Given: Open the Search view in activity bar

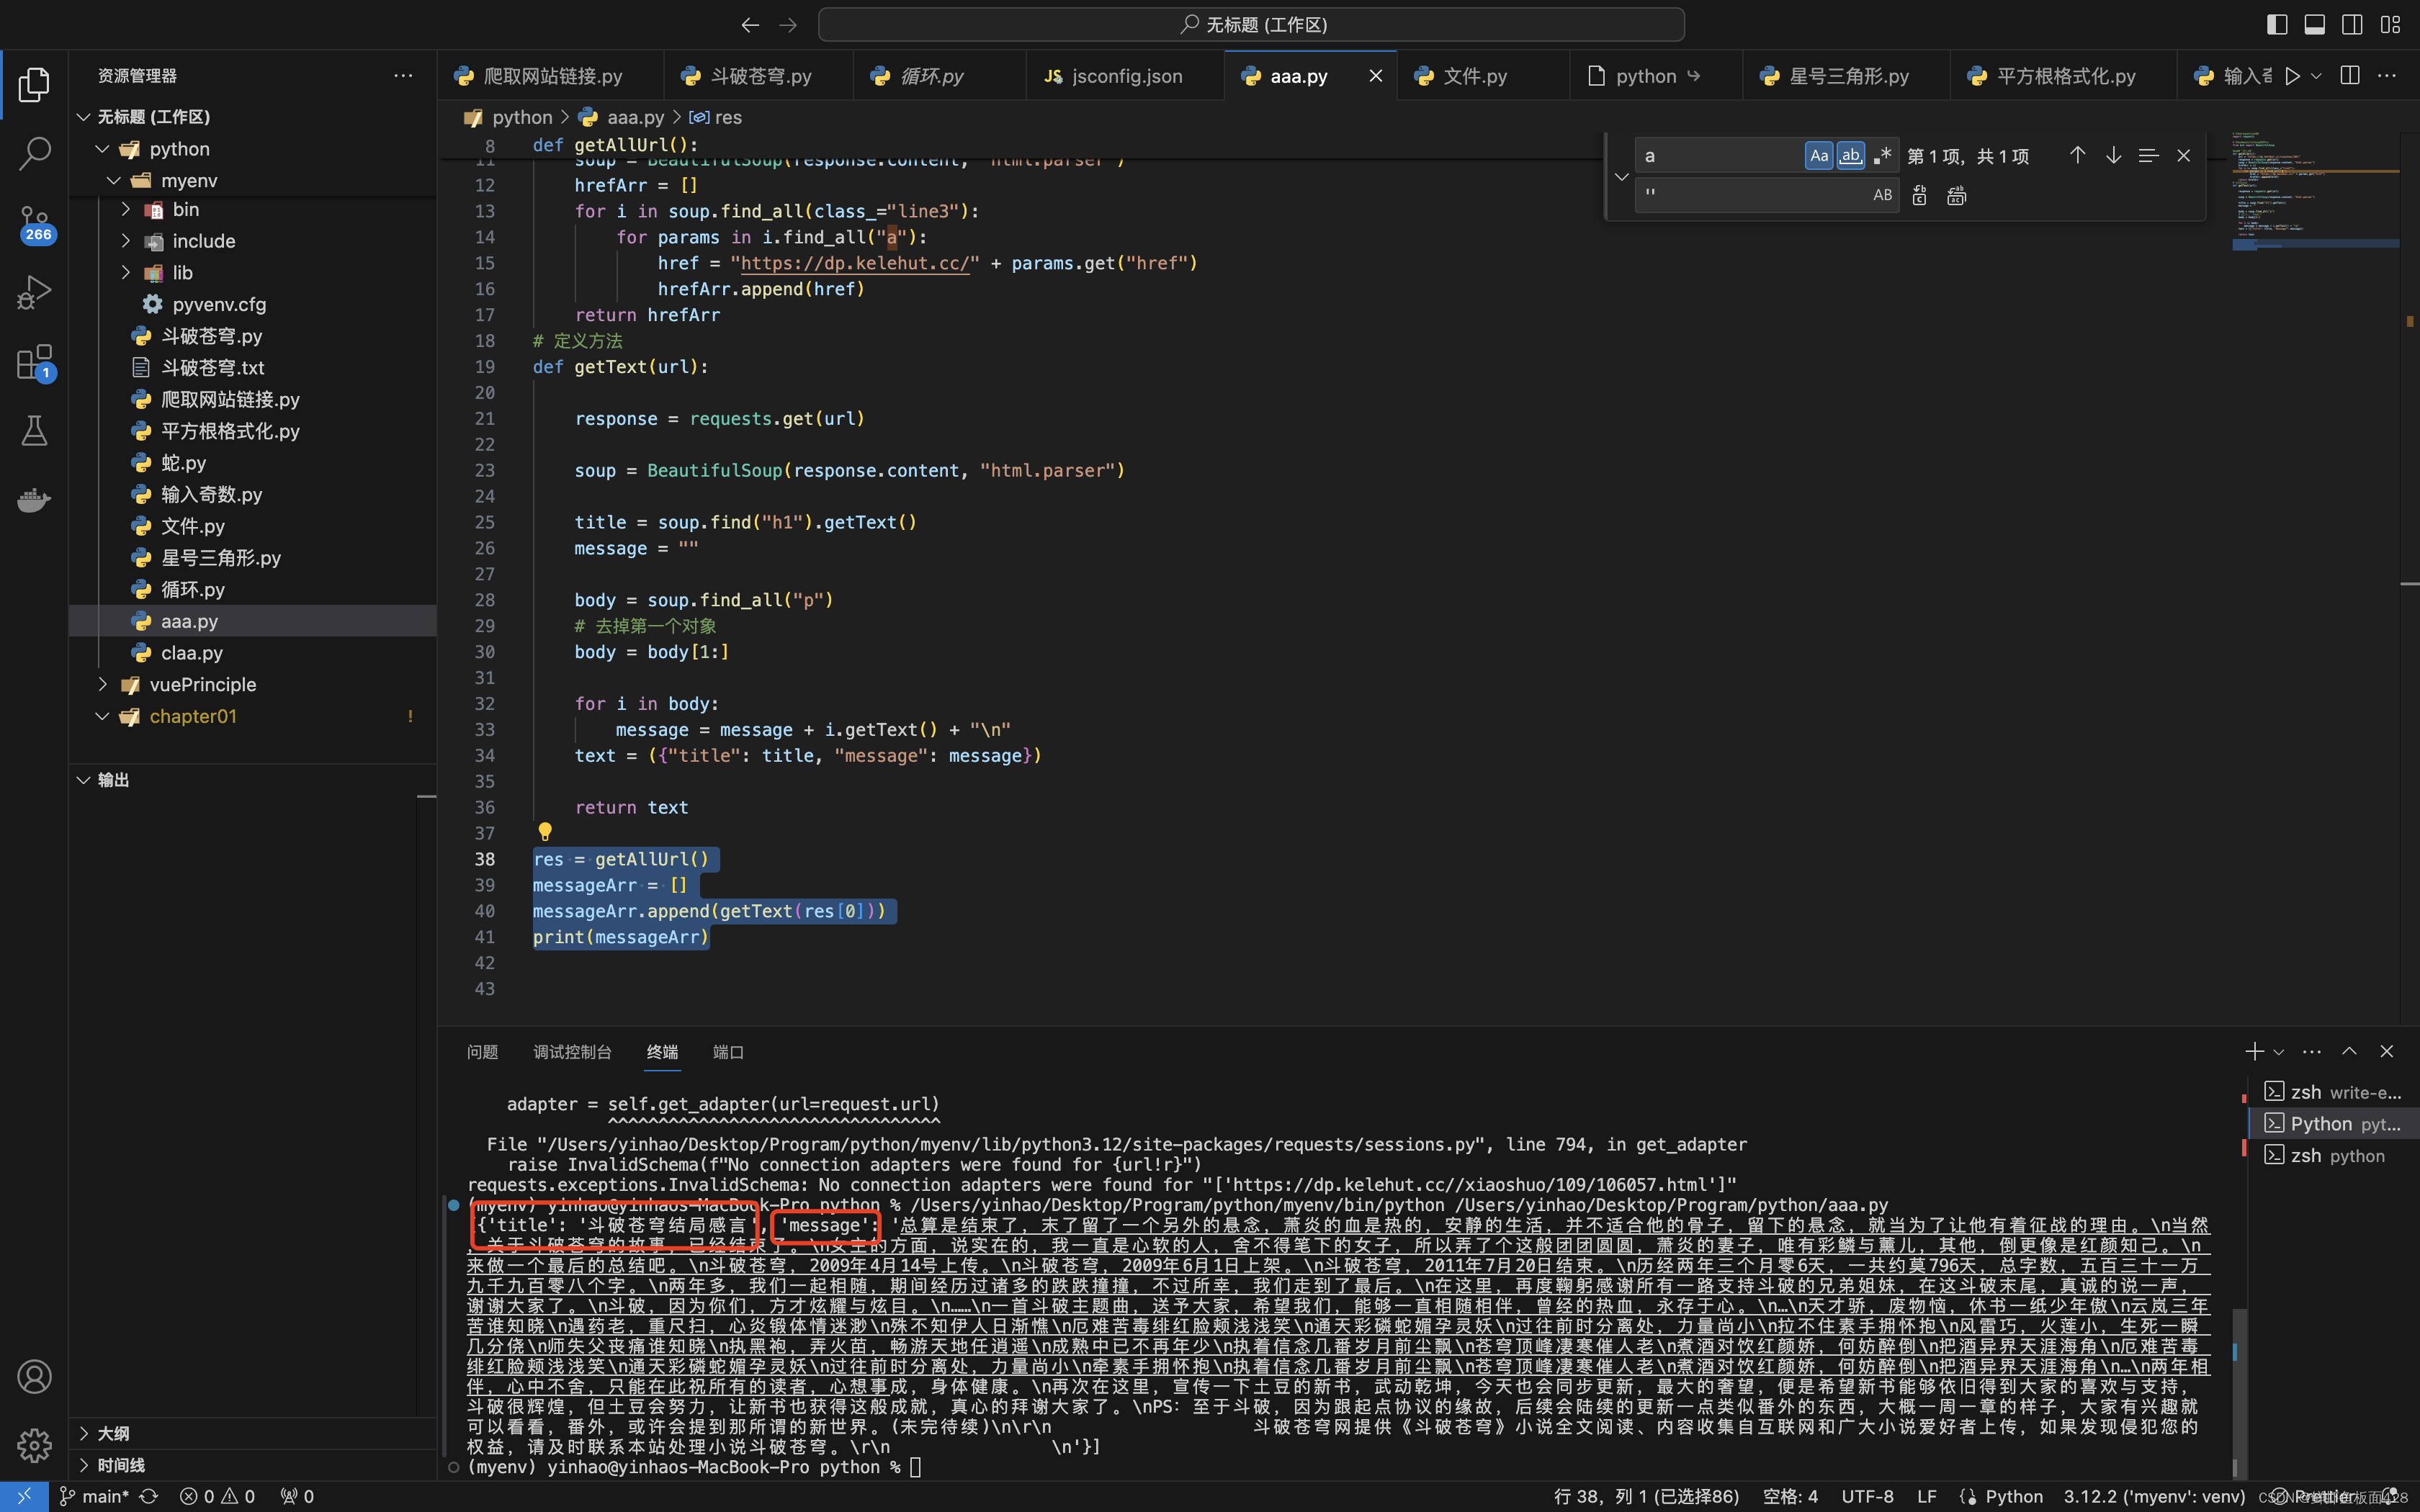Looking at the screenshot, I should [x=34, y=153].
